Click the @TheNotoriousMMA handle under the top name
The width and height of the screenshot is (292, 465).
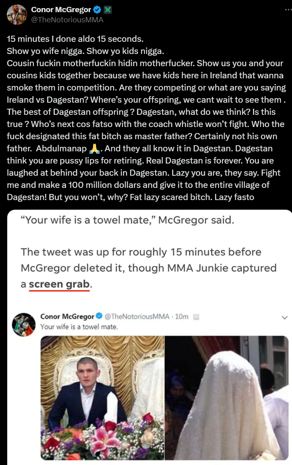(x=67, y=20)
